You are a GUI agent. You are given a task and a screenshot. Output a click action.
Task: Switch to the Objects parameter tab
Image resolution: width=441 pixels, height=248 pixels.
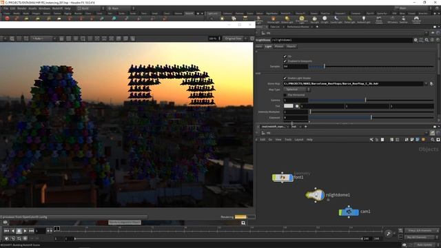tap(291, 46)
